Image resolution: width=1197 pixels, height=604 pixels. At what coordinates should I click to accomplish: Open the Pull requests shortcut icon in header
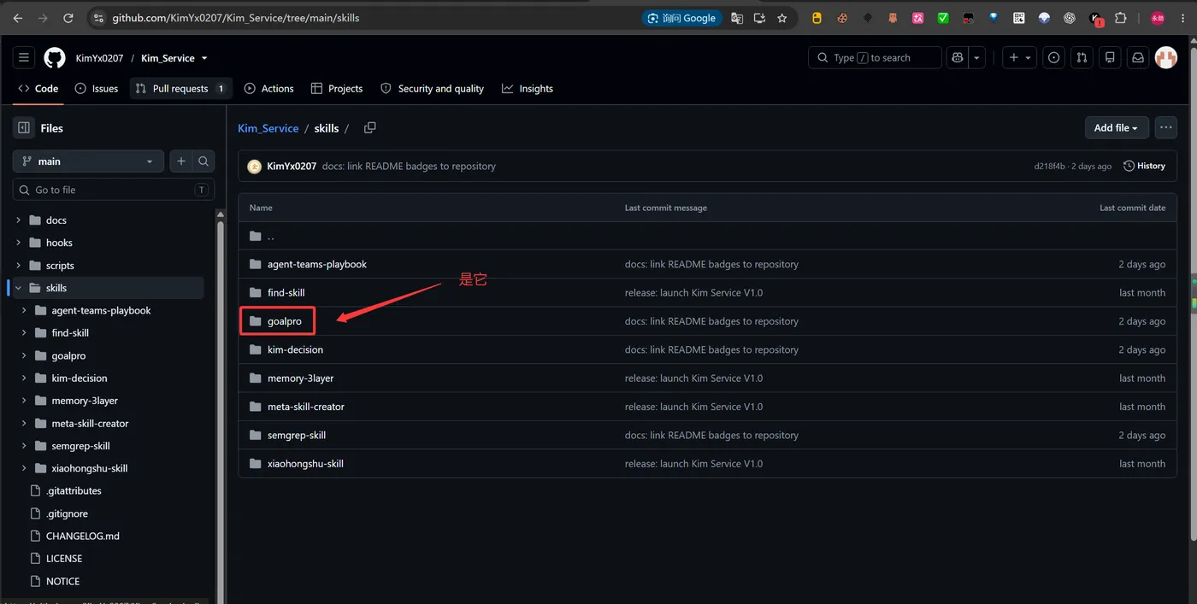coord(1082,58)
